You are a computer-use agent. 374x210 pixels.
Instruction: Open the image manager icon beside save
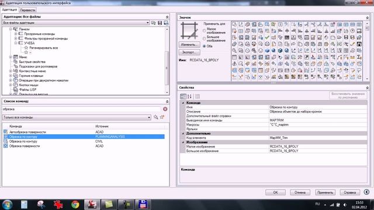tap(166, 23)
